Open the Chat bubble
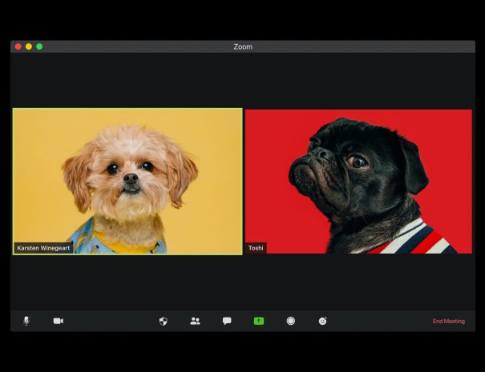The height and width of the screenshot is (372, 485). pyautogui.click(x=227, y=321)
